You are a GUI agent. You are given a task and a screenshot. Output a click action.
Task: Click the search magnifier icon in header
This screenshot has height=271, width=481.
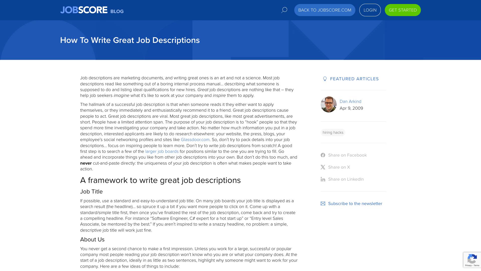click(x=284, y=10)
